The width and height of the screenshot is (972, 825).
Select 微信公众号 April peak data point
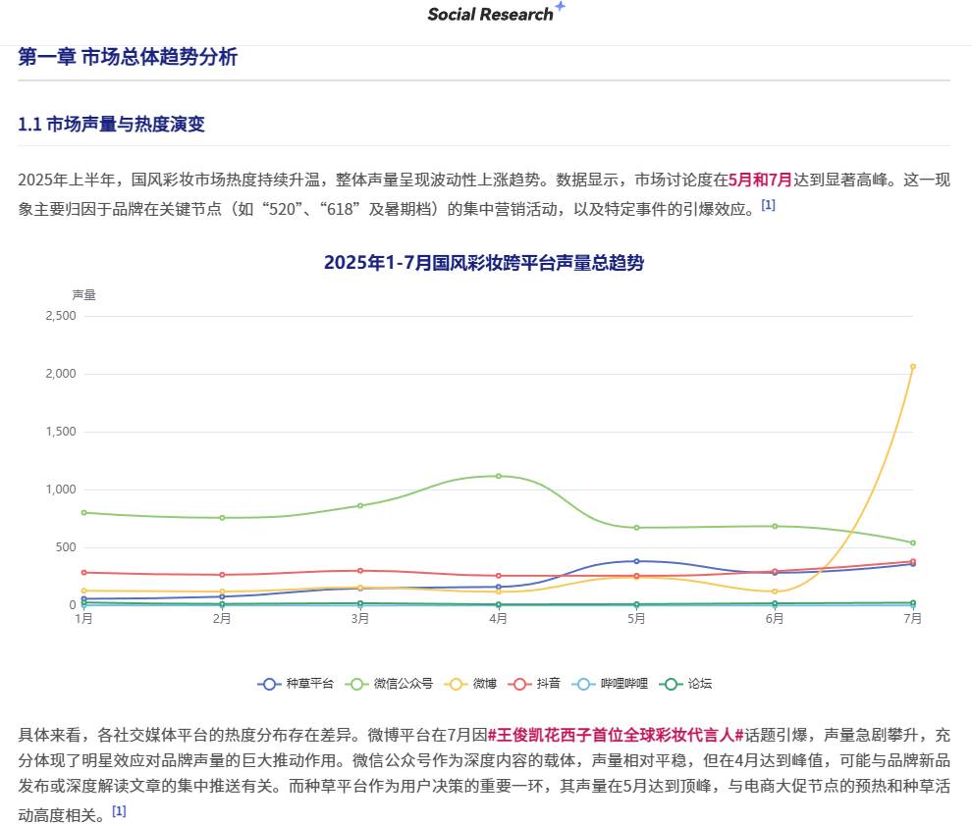499,476
